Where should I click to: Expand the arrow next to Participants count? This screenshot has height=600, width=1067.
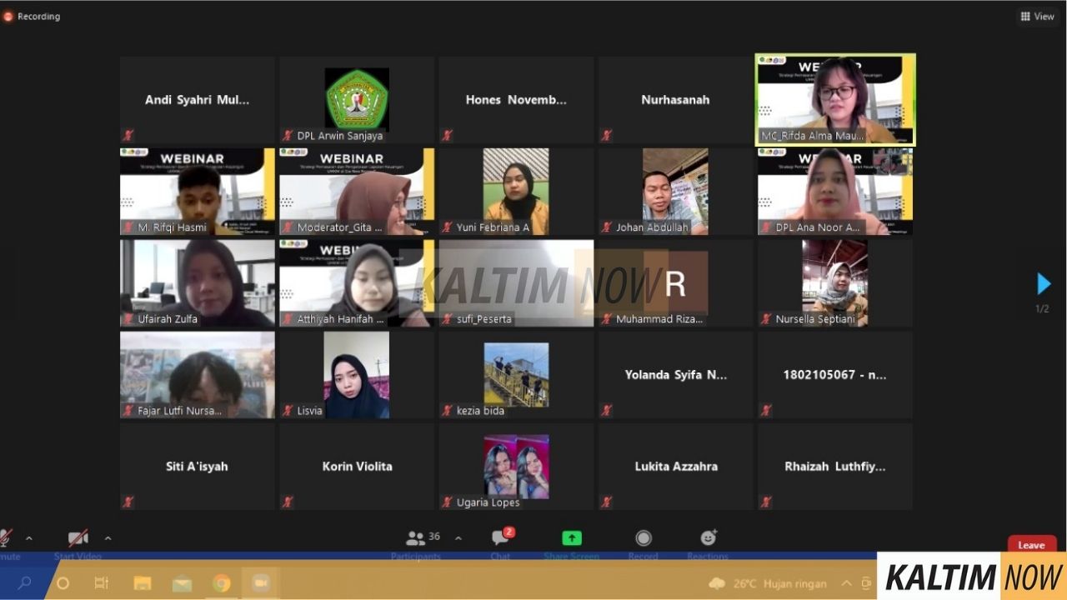458,538
